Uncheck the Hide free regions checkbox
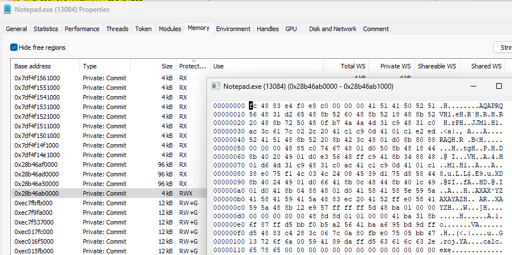This screenshot has height=255, width=512. tap(14, 47)
